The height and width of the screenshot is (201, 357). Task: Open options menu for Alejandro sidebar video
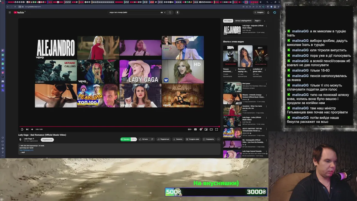click(x=266, y=26)
